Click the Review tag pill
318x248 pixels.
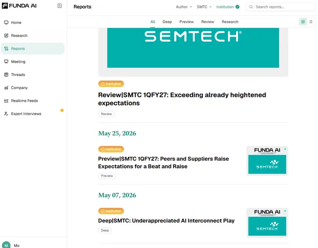pos(106,114)
